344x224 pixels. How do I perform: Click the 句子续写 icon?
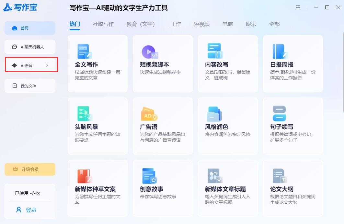pyautogui.click(x=279, y=113)
